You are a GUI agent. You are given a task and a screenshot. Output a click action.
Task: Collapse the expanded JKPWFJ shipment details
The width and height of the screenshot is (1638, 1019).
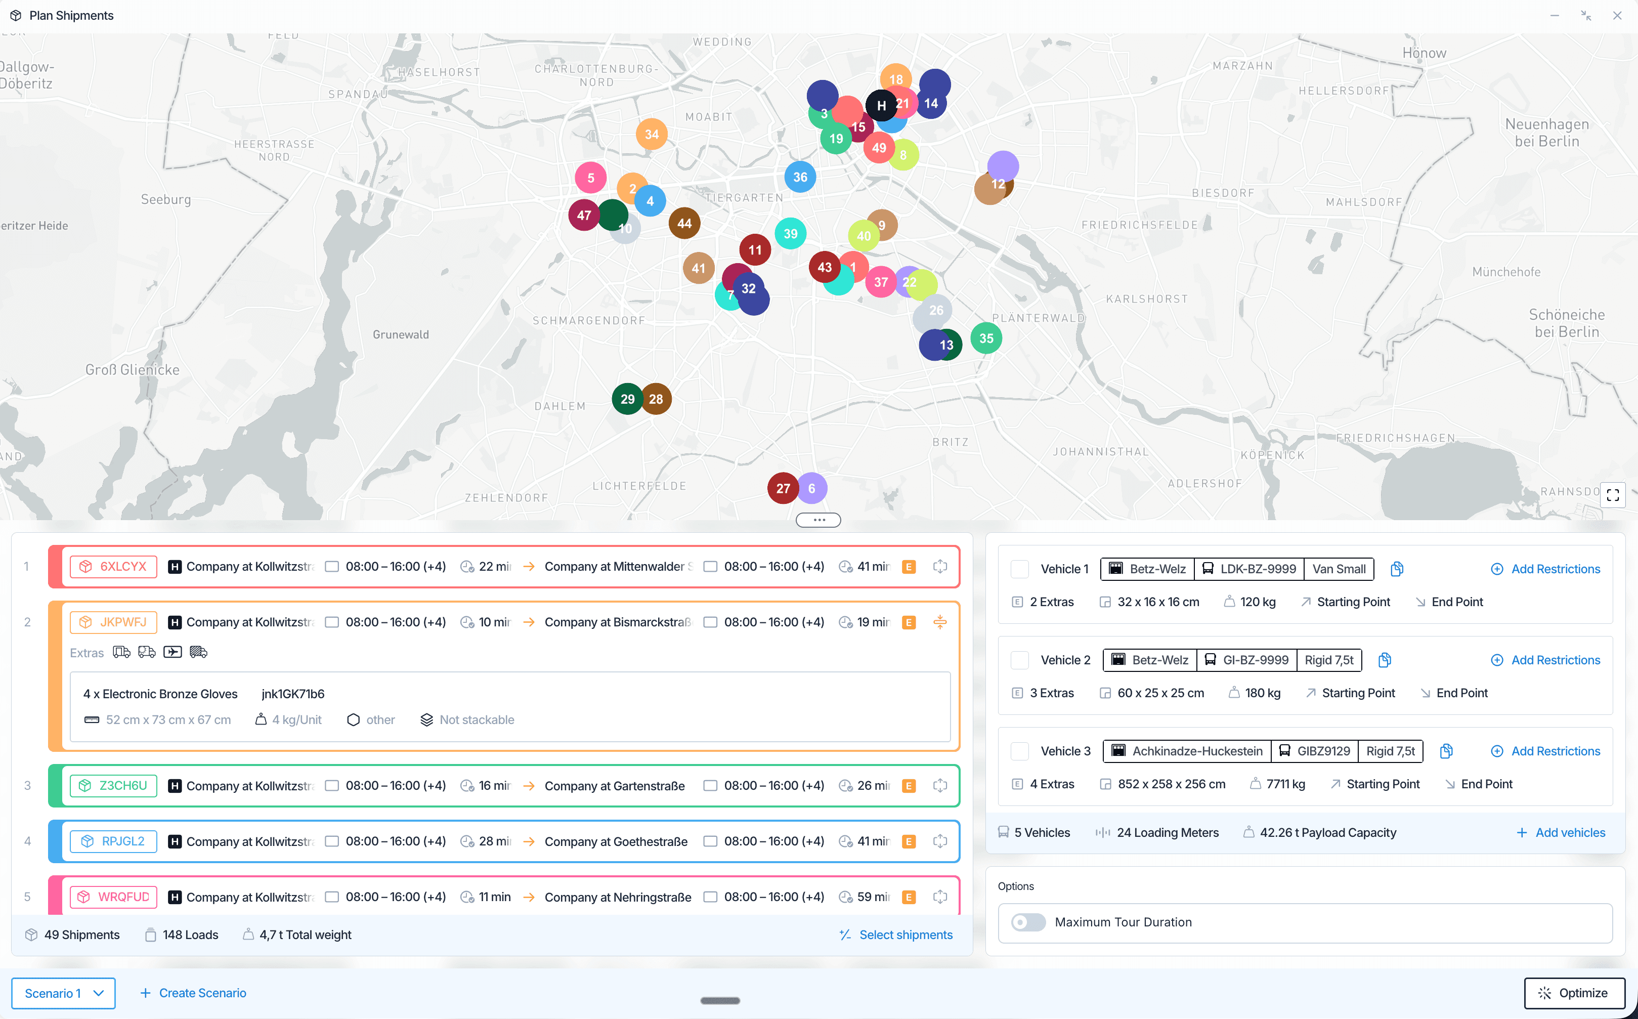click(940, 622)
